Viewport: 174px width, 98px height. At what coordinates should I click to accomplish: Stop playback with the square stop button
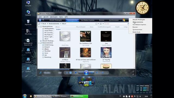(x=76, y=73)
